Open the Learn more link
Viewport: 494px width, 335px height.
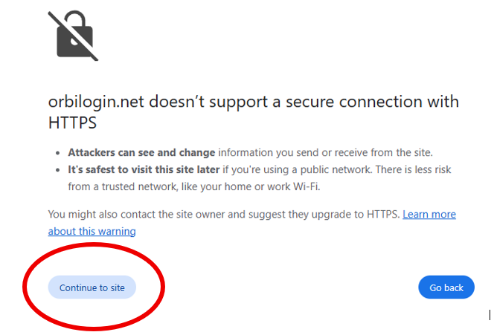pyautogui.click(x=429, y=214)
